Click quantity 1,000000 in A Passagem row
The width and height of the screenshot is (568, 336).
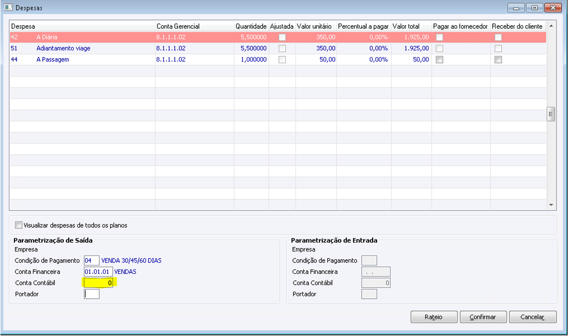point(254,60)
